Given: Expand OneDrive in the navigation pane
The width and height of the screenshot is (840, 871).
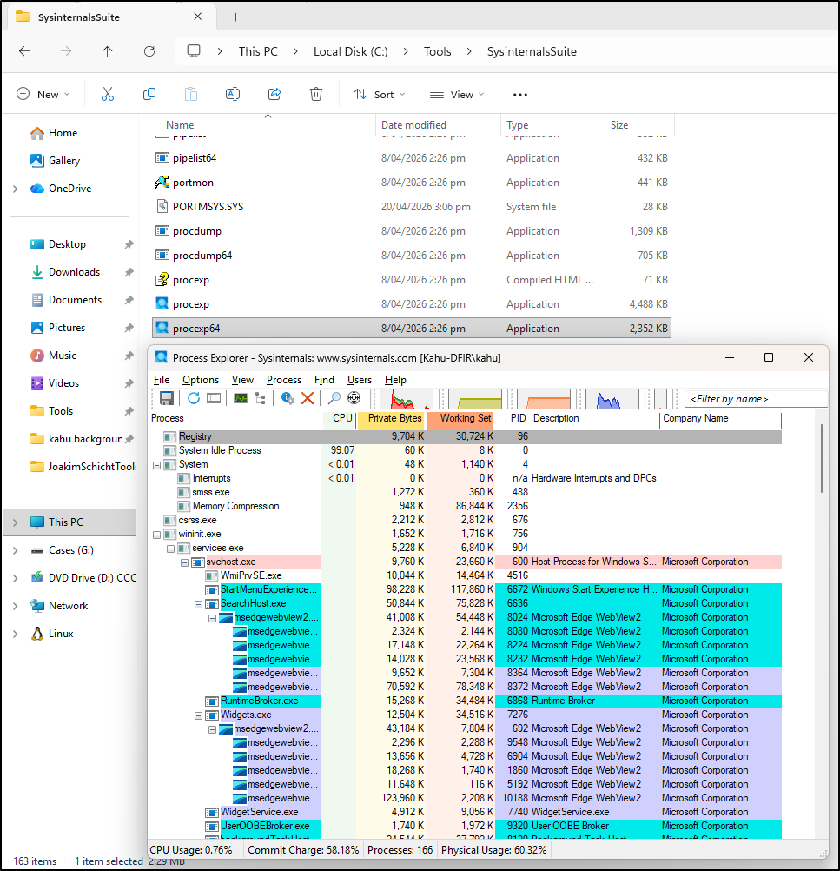Looking at the screenshot, I should click(16, 189).
